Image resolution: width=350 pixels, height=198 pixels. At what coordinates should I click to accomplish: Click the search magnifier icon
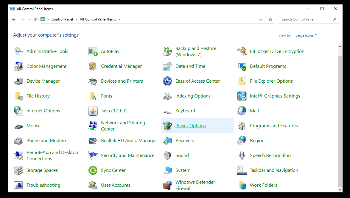point(335,20)
